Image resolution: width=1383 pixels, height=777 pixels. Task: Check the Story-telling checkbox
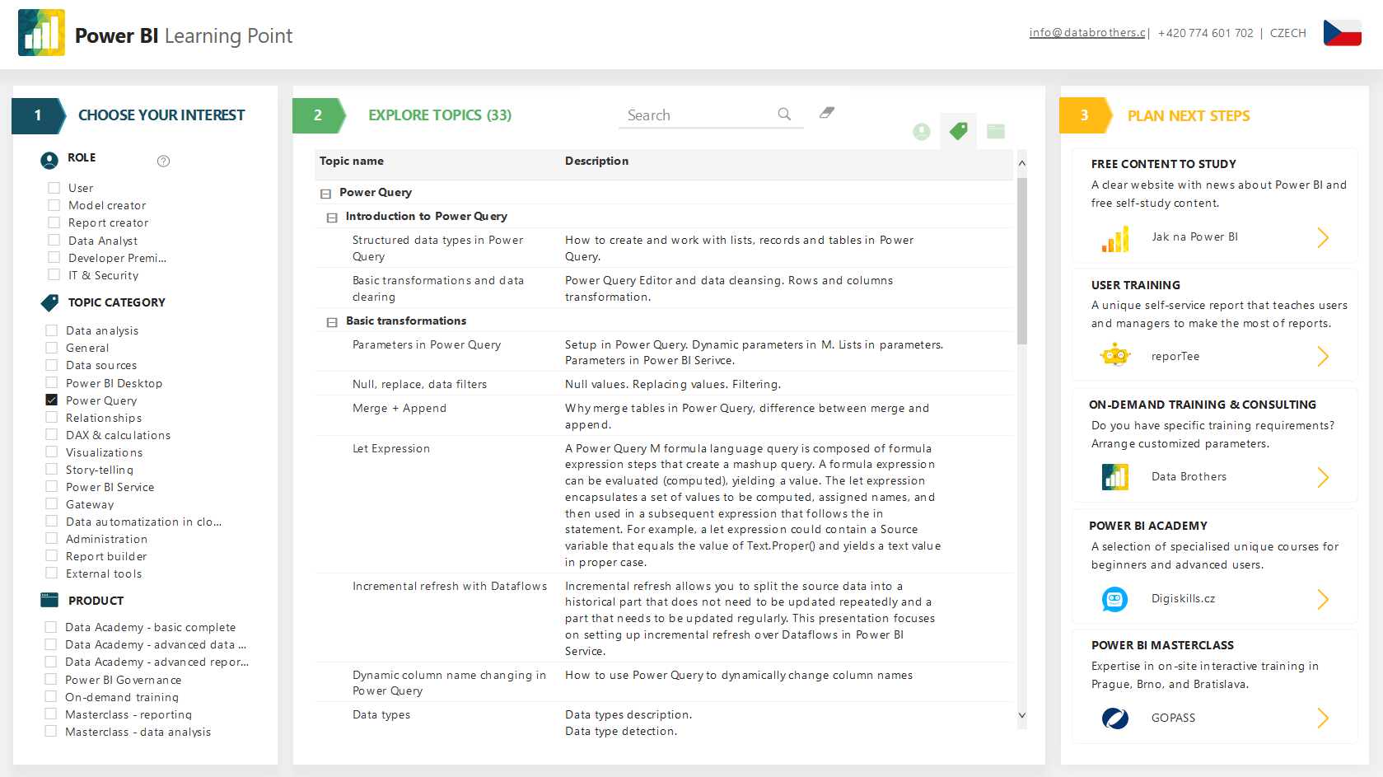coord(52,469)
